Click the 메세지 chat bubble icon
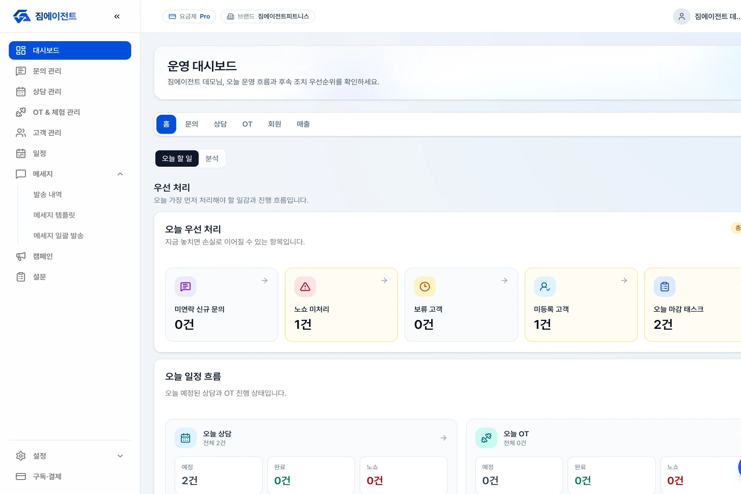Viewport: 741px width, 494px height. (21, 174)
